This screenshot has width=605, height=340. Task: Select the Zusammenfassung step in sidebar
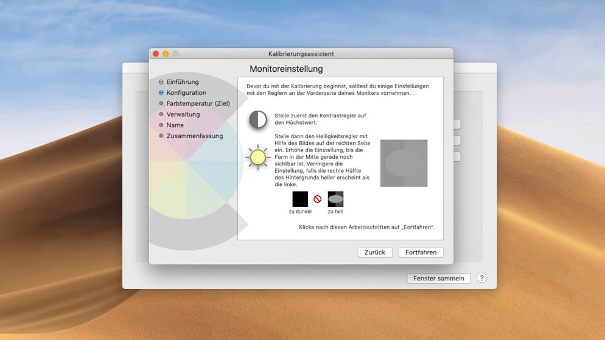pos(191,136)
